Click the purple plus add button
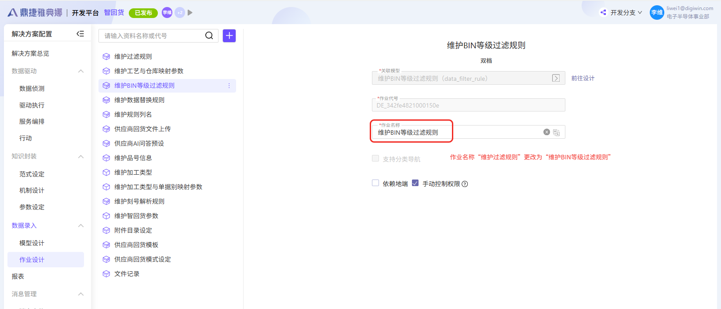 [x=229, y=36]
